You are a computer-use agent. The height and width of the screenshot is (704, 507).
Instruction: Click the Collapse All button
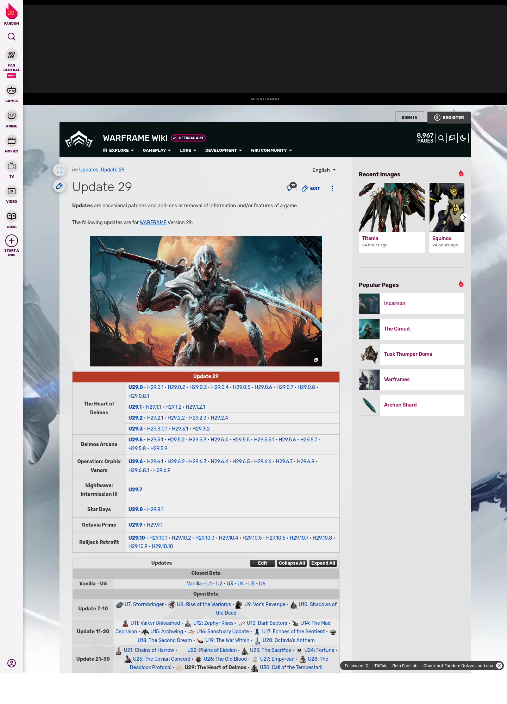(292, 563)
